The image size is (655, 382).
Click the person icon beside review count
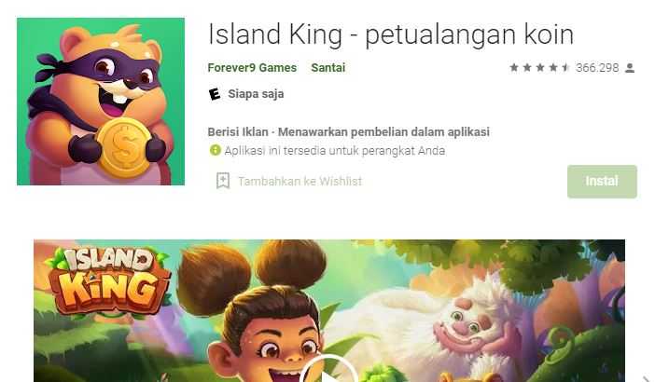point(630,68)
